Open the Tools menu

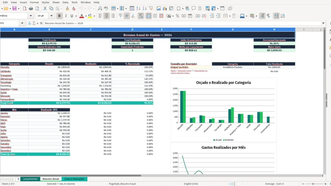(x=74, y=2)
